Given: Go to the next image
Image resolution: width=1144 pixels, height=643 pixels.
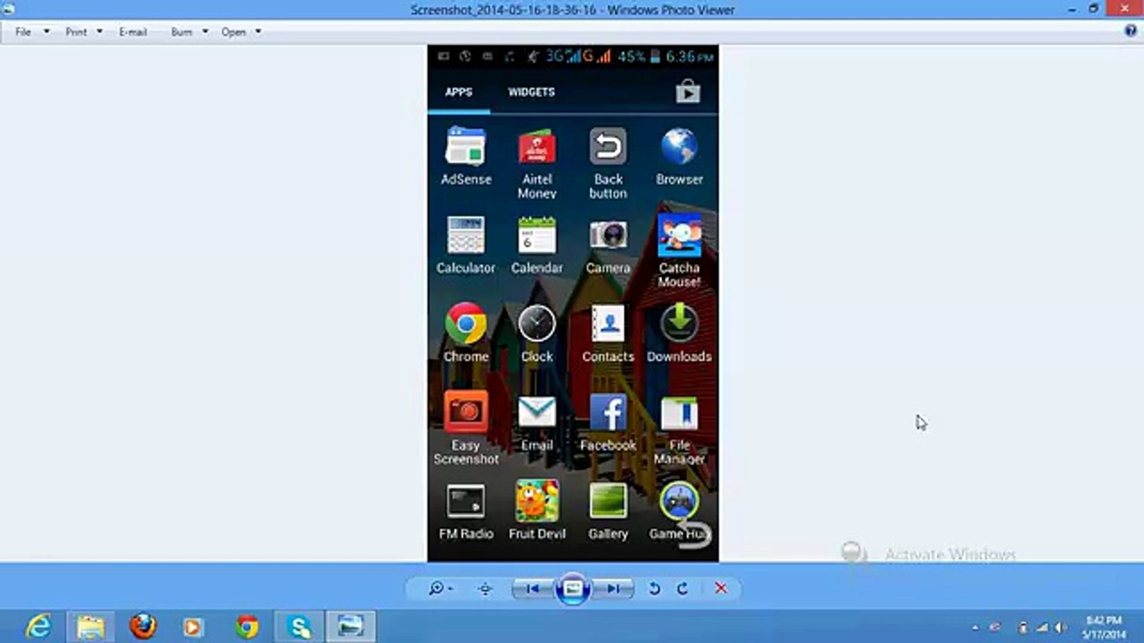Looking at the screenshot, I should tap(614, 588).
